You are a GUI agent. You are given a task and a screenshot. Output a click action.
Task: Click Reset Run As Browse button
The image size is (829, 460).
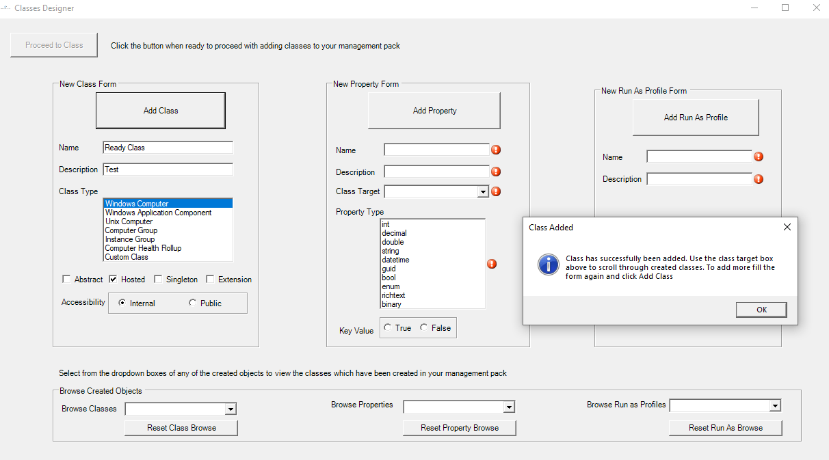tap(726, 428)
